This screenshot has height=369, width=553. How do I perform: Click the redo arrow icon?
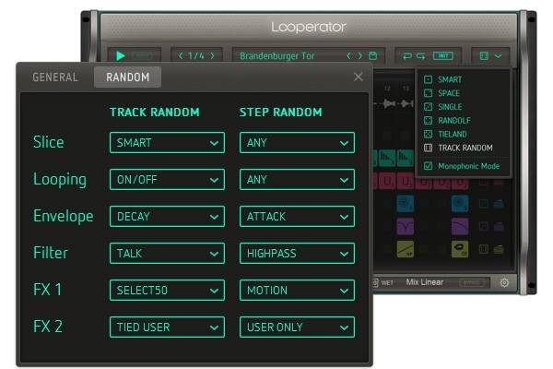pyautogui.click(x=420, y=55)
